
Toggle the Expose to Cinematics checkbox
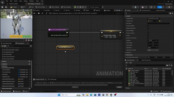(148, 38)
